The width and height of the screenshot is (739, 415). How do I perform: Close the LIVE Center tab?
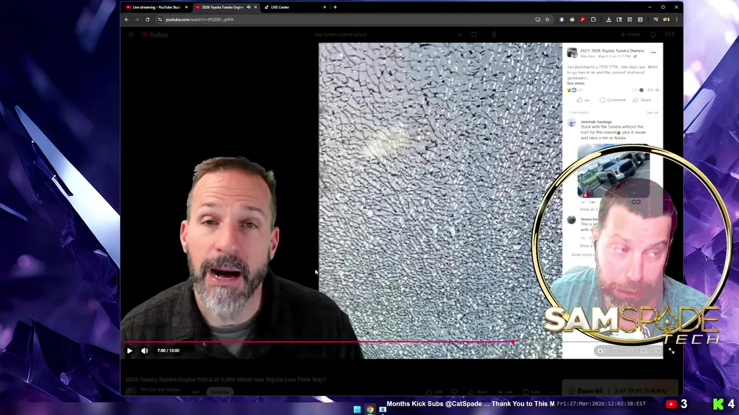coord(324,7)
